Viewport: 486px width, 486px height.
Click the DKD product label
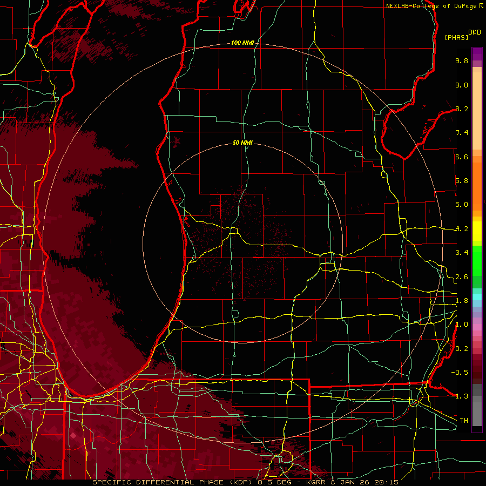pyautogui.click(x=475, y=32)
